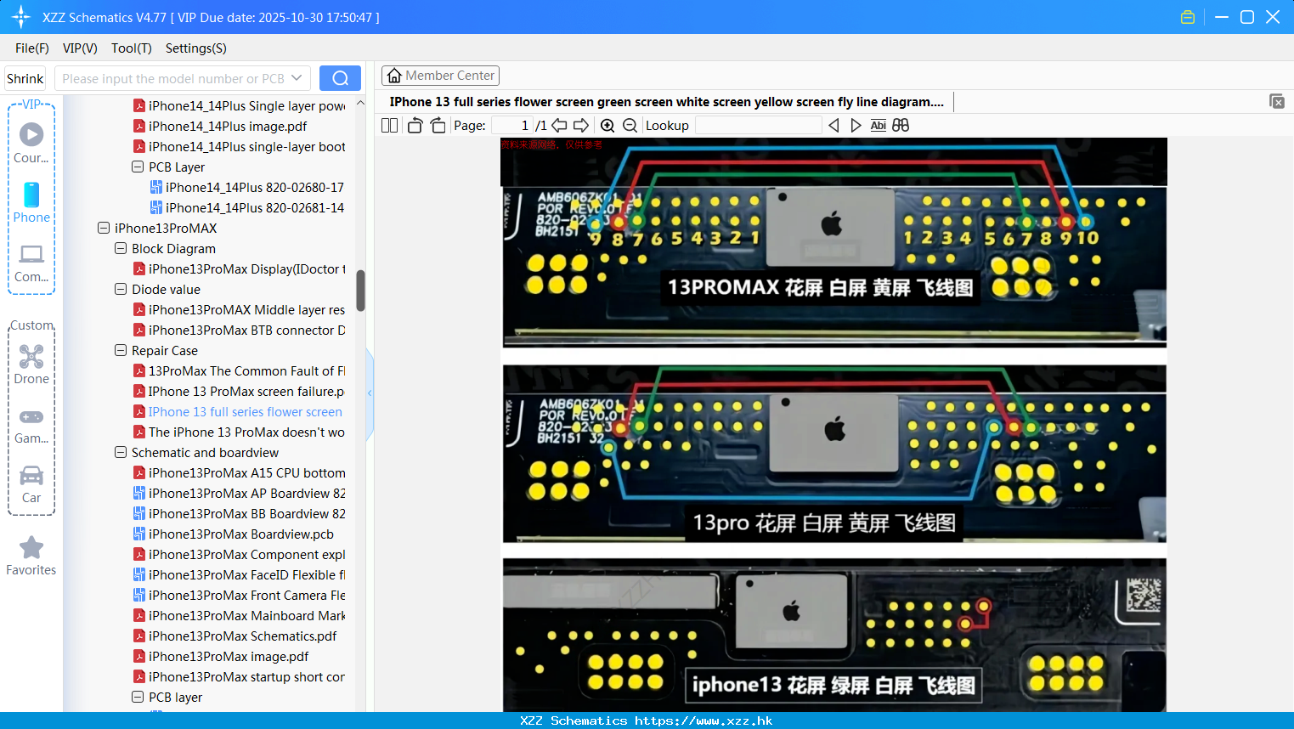The image size is (1294, 729).
Task: Open the Game console category
Action: tap(31, 426)
